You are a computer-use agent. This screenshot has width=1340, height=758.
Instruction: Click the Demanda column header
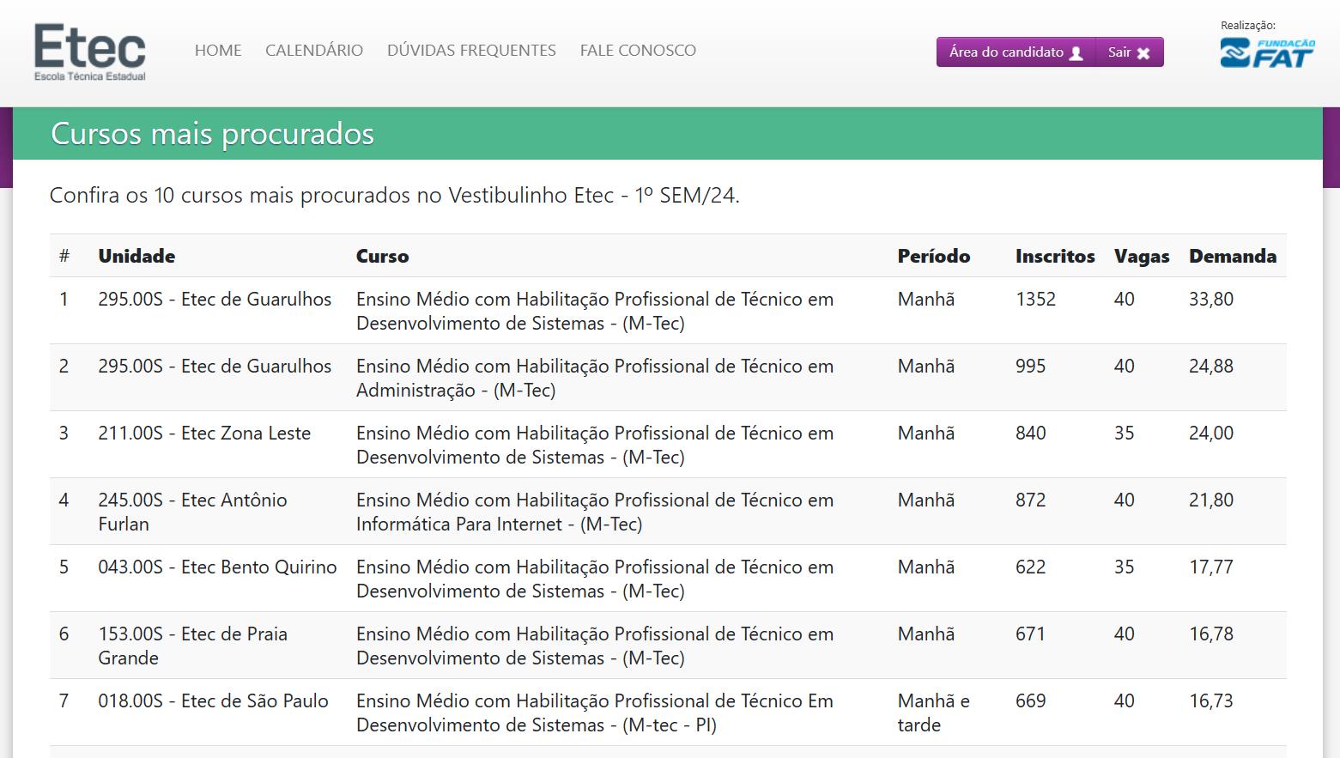pos(1233,256)
